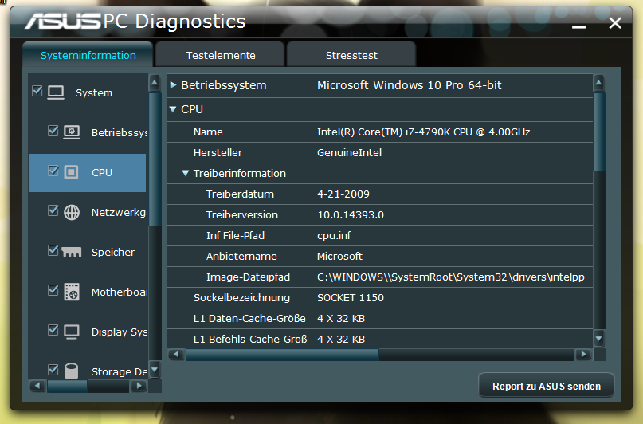643x424 pixels.
Task: Toggle the Display System checkbox
Action: pos(53,330)
